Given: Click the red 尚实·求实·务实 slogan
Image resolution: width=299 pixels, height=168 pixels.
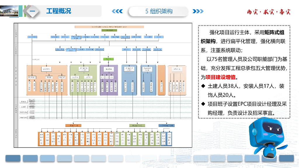Looking at the screenshot, I should [x=269, y=12].
